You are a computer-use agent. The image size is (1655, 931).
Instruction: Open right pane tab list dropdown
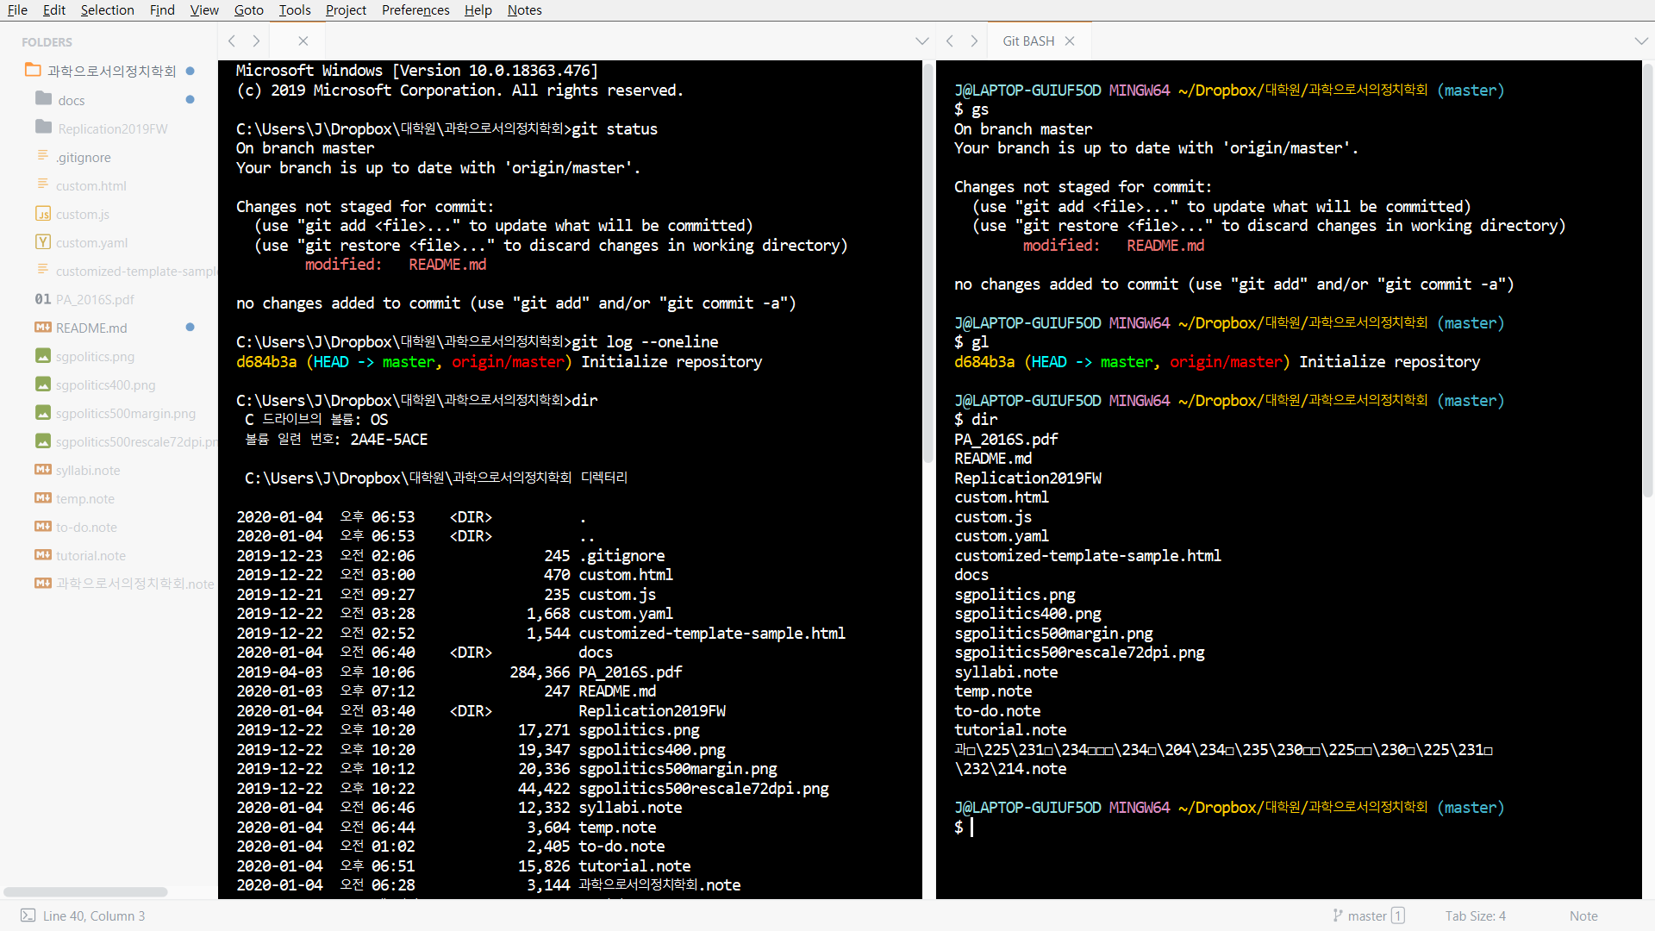(1641, 41)
